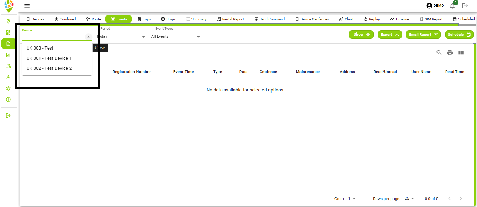Click the settings gear icon in sidebar
Viewport: 477px width, 207px height.
pos(8,88)
